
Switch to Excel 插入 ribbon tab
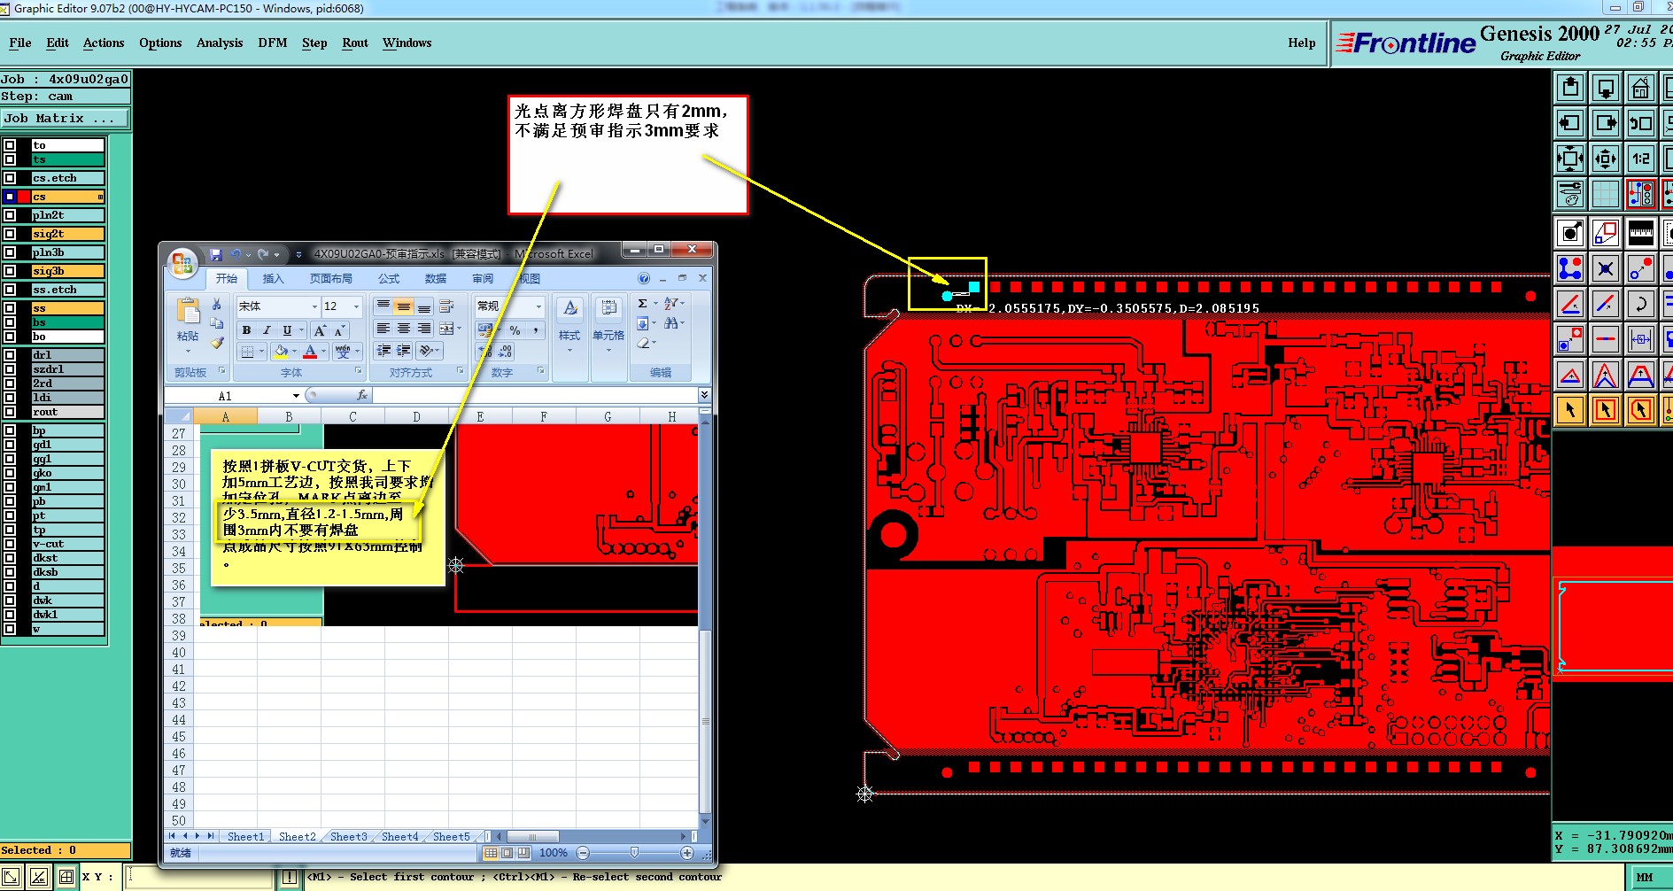coord(273,278)
